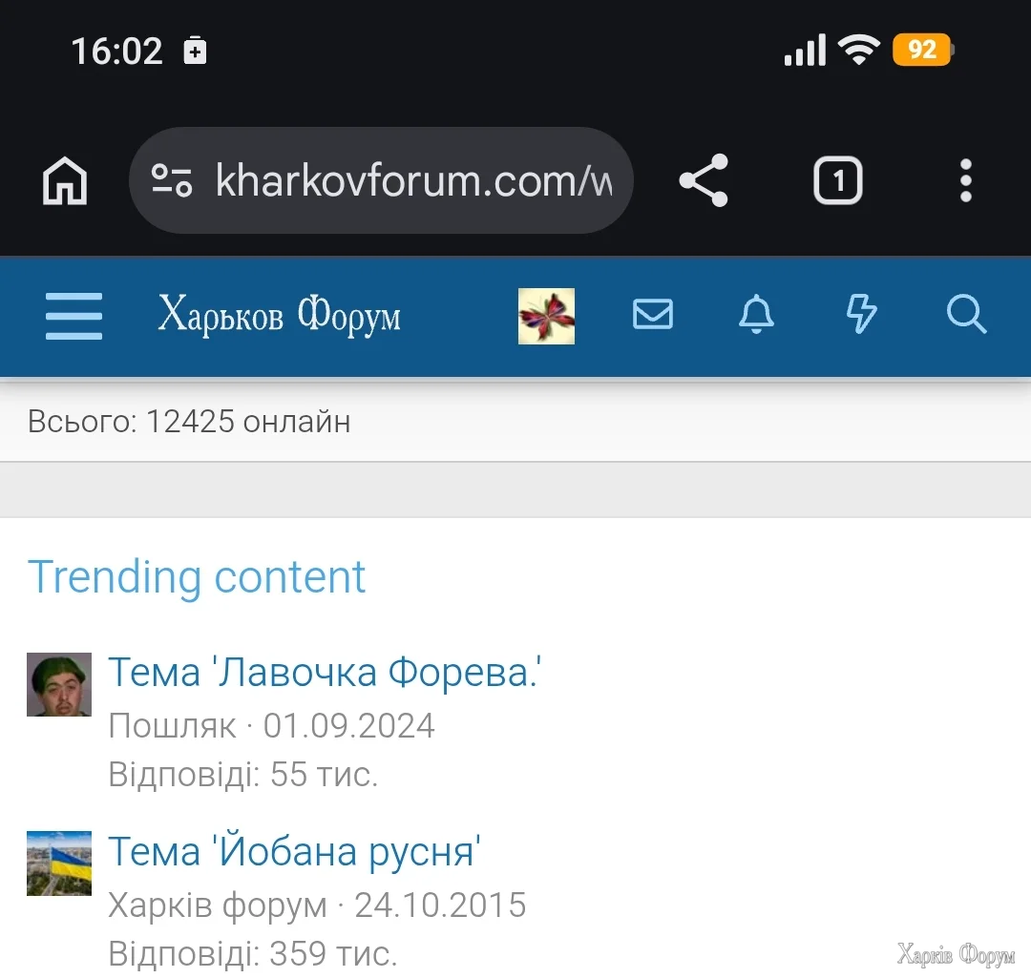Open the Ukrainian flag avatar thumbnail
Viewport: 1031px width, 978px height.
pos(59,863)
